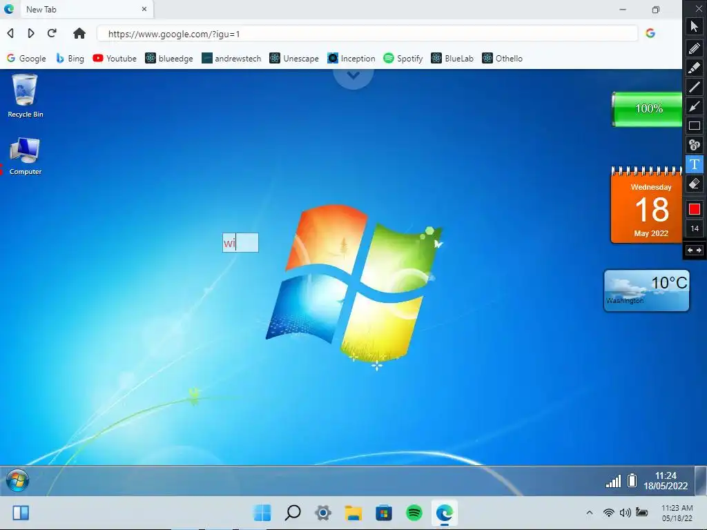
Task: Select the straight line tool
Action: 695,87
